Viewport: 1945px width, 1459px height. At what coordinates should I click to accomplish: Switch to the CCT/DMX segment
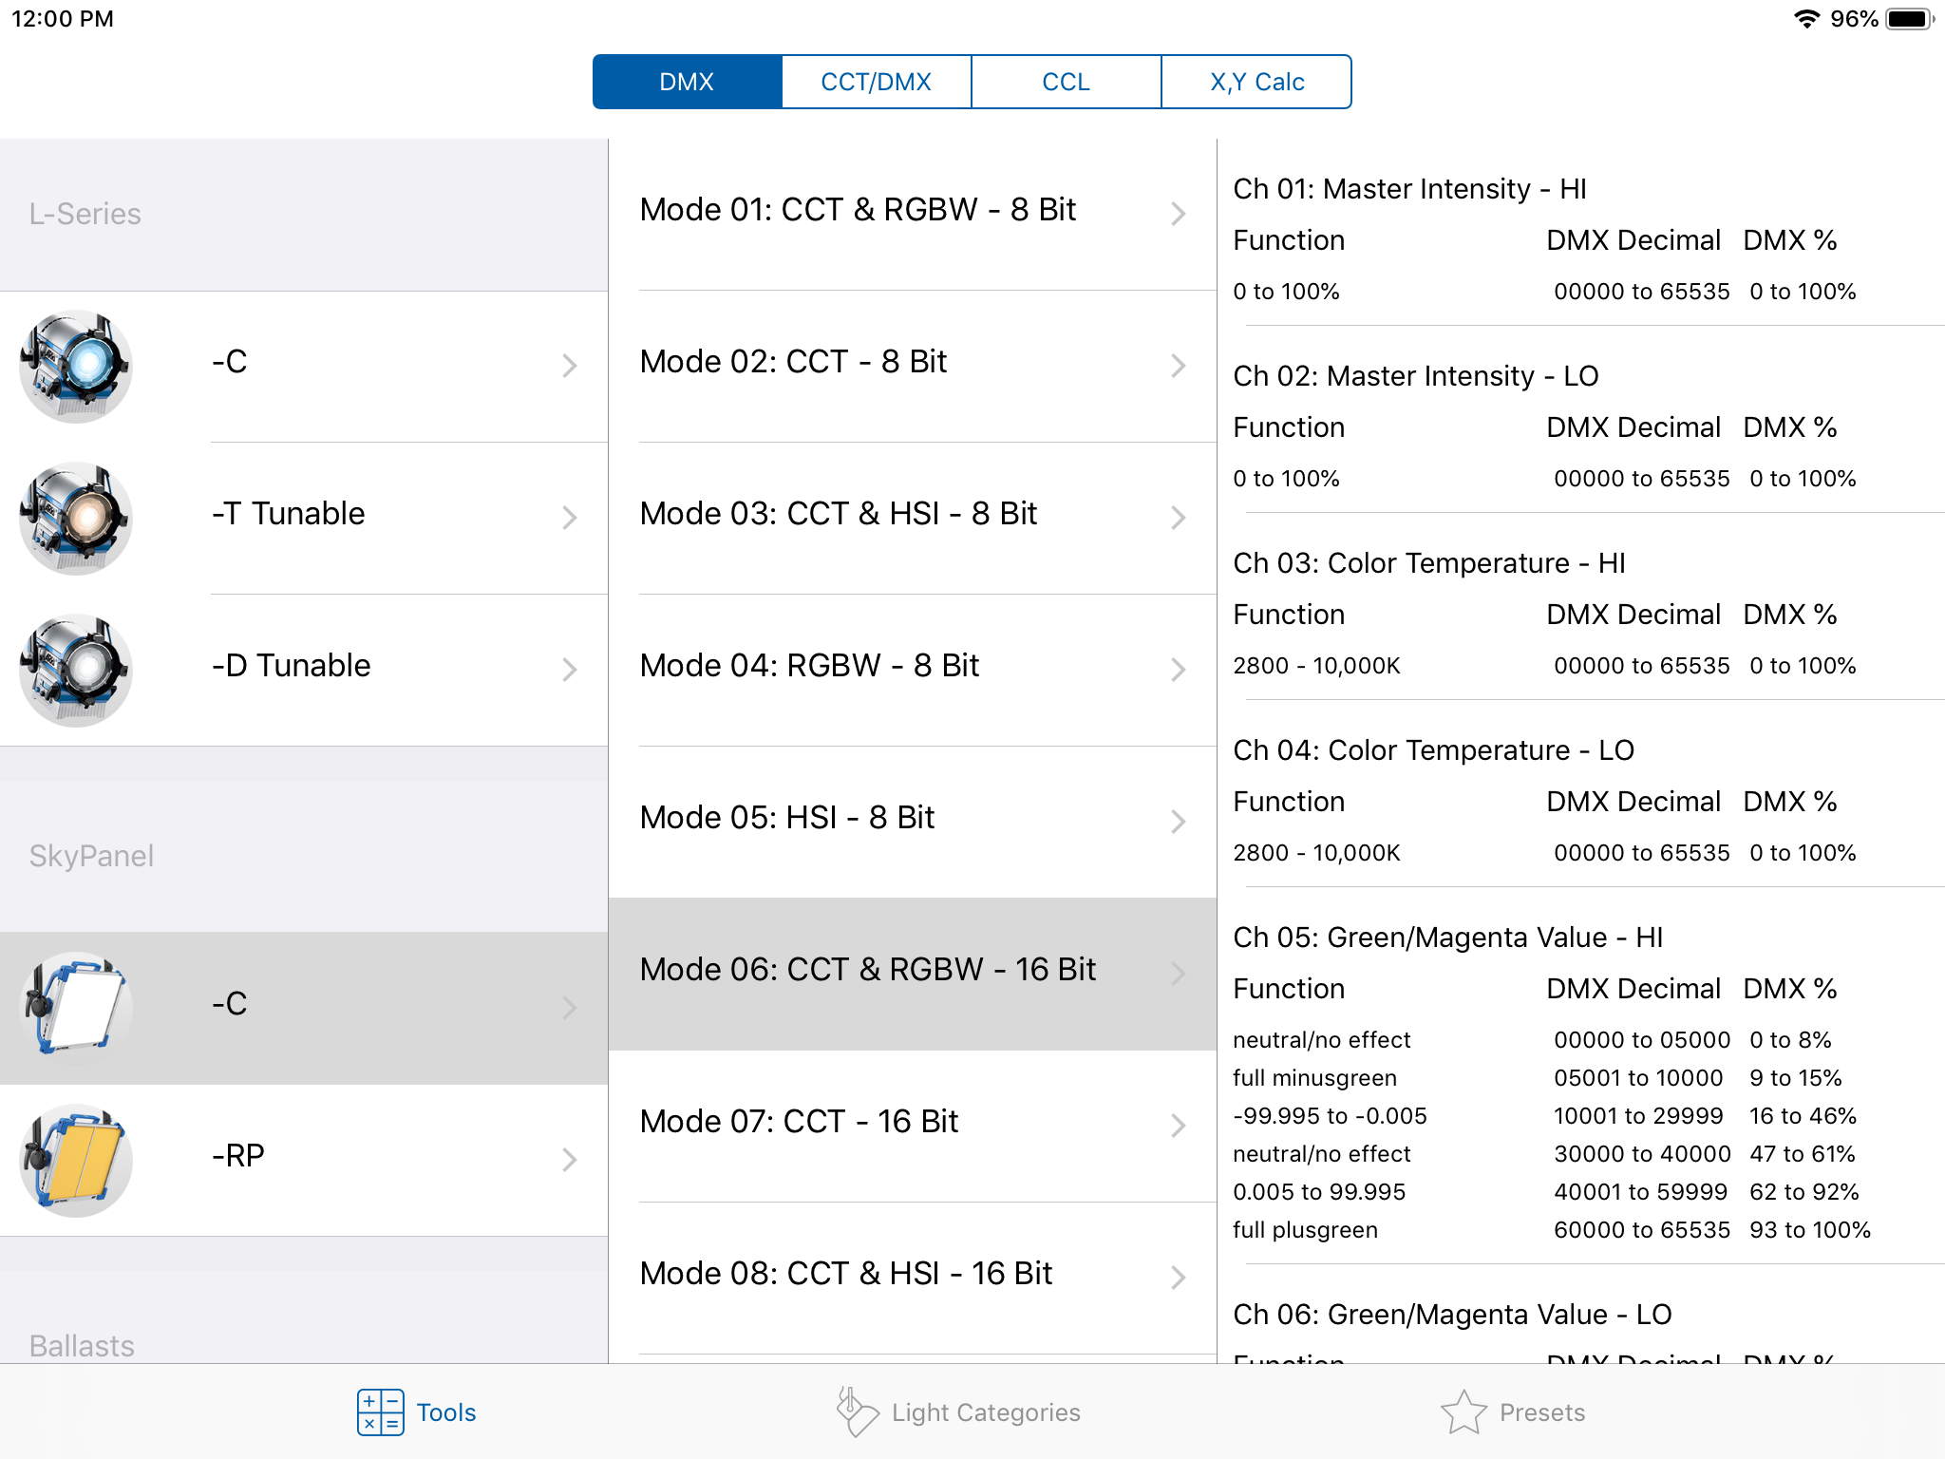[x=876, y=82]
